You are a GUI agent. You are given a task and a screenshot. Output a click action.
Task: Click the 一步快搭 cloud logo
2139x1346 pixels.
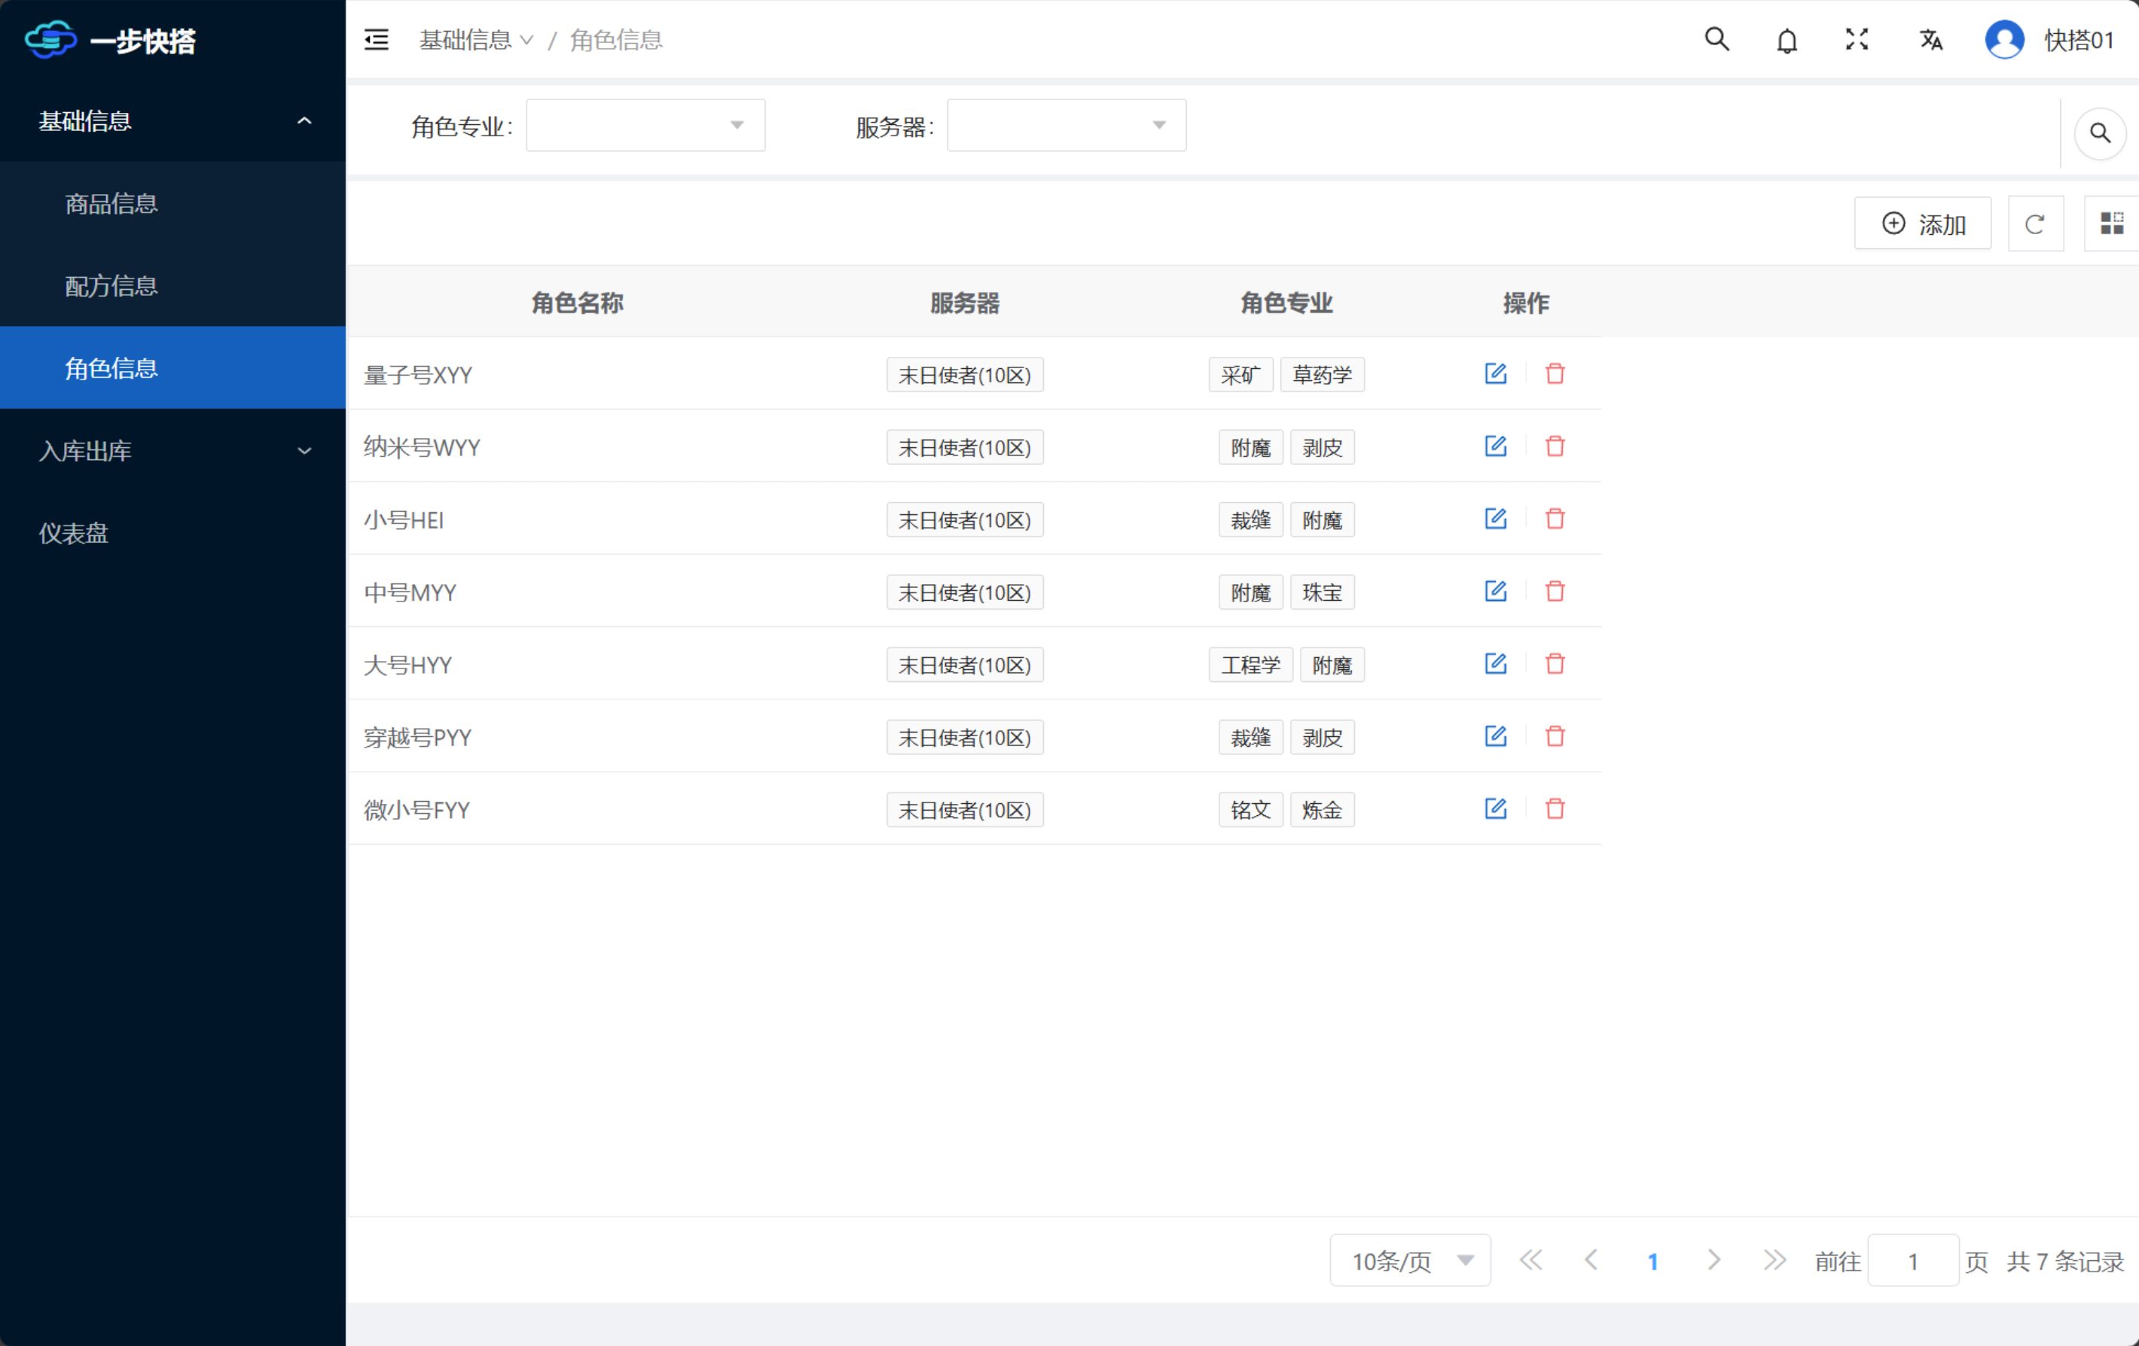[50, 40]
